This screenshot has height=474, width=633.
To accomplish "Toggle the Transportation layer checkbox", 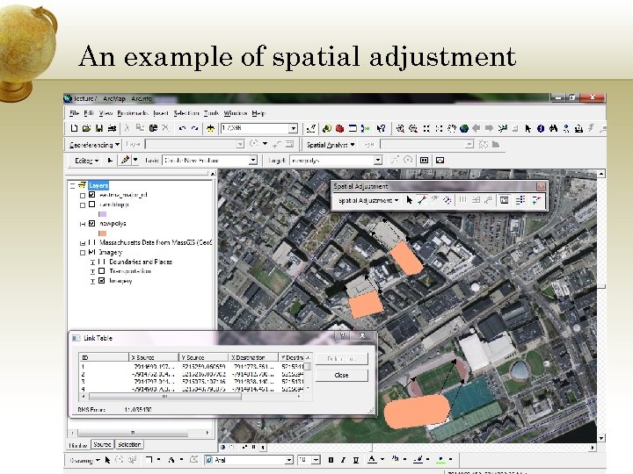I will (102, 271).
